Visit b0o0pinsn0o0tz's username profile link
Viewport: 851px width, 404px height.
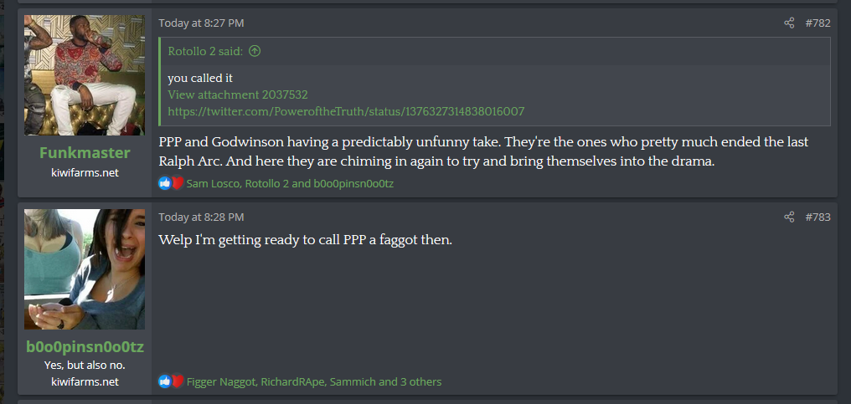85,347
